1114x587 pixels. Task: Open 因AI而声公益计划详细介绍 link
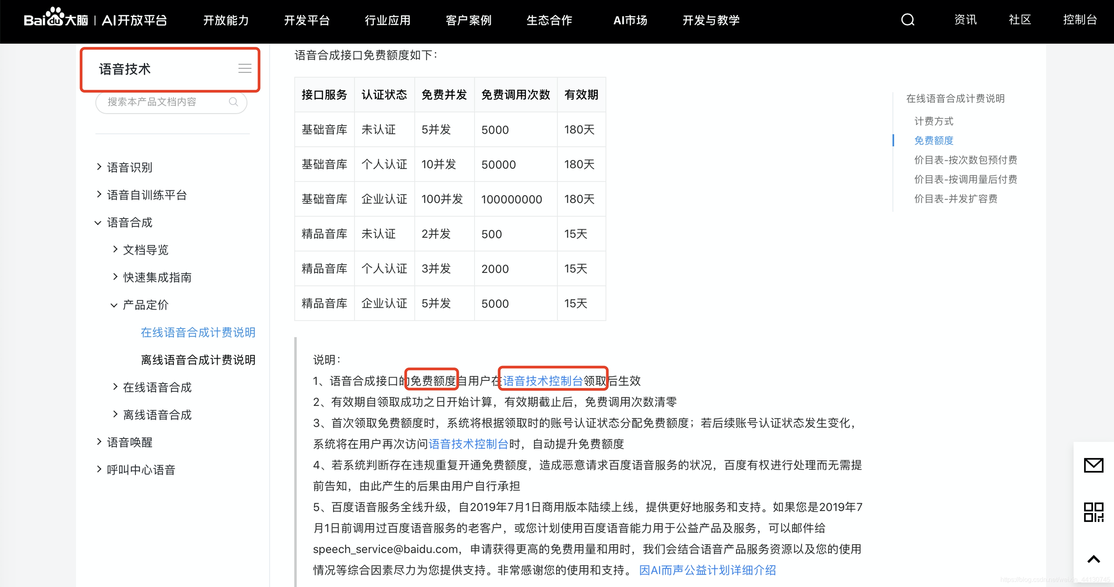click(707, 570)
